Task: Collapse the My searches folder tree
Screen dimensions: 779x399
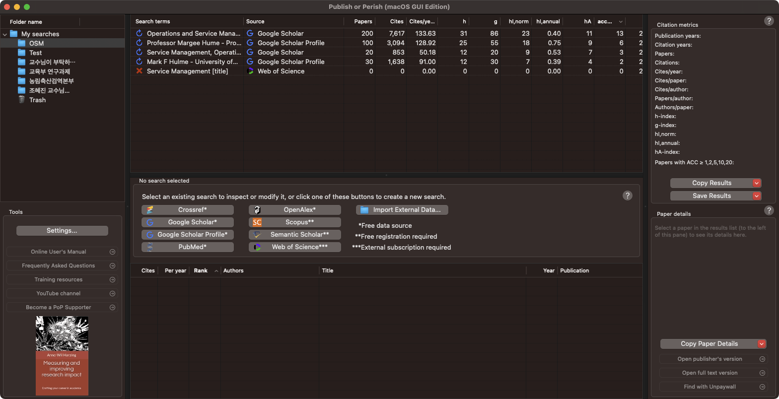Action: [5, 34]
